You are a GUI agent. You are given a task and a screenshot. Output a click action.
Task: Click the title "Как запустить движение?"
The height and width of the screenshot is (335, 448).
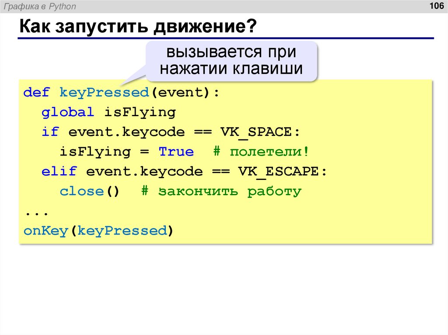[138, 26]
